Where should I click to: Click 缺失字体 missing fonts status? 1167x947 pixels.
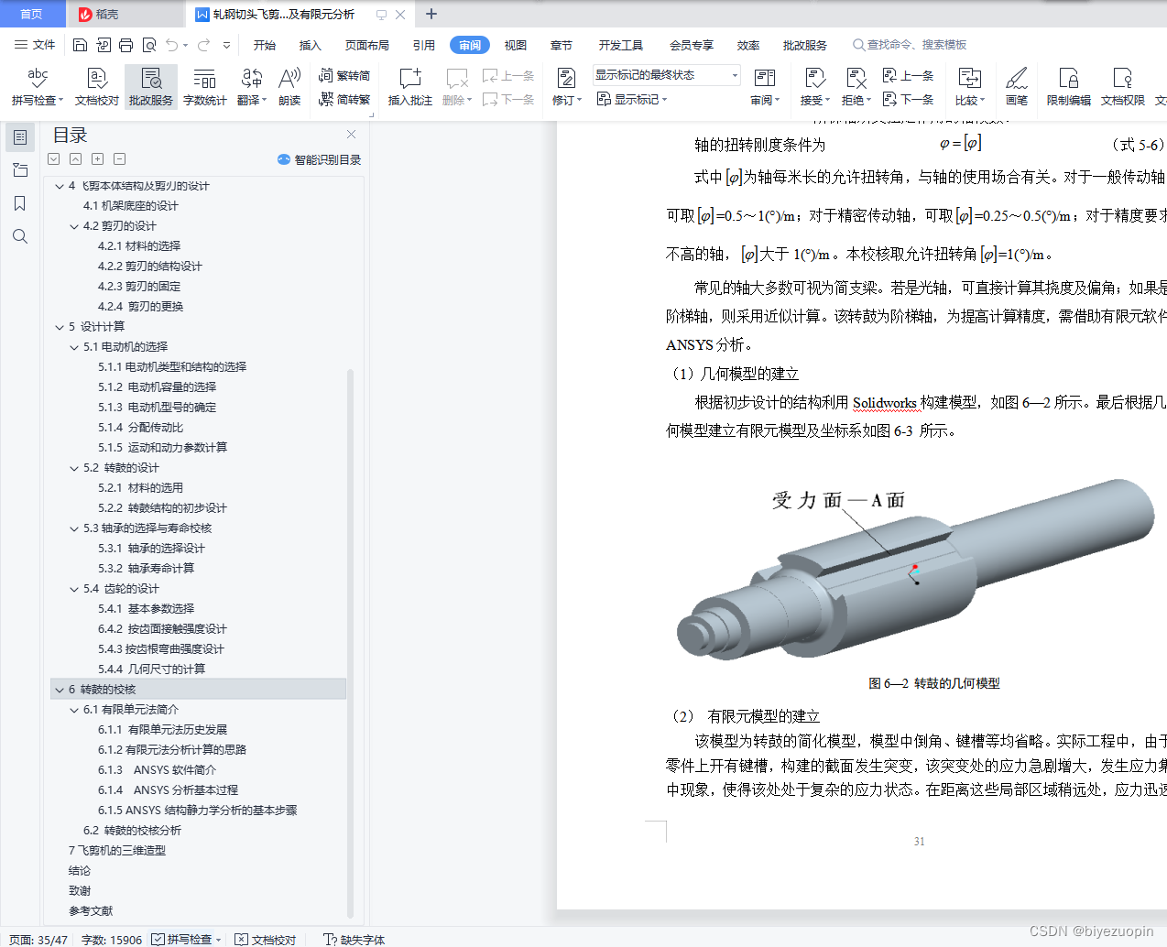354,940
